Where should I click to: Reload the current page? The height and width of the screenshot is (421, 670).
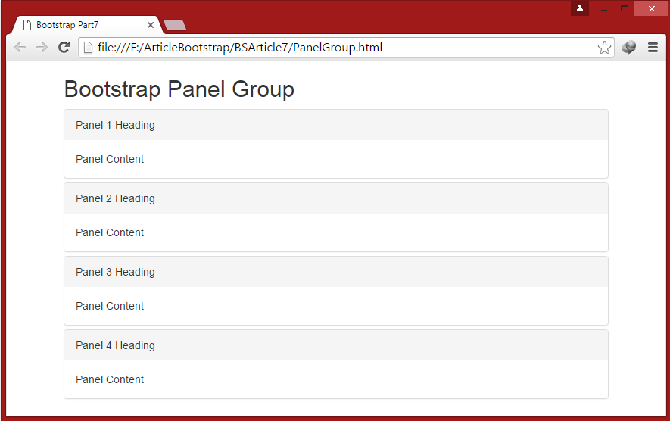pos(64,48)
